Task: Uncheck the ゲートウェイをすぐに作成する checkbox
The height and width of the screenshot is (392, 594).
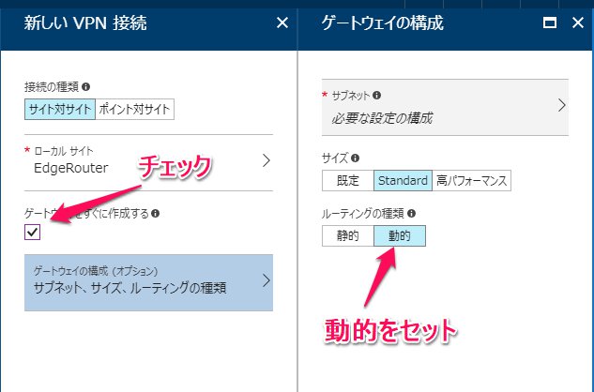Action: (33, 233)
